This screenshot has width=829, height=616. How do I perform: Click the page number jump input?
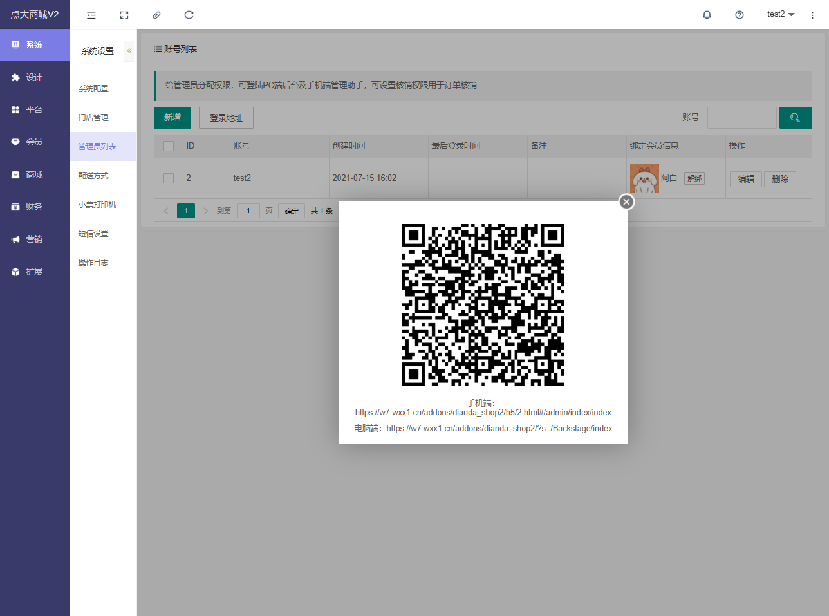pyautogui.click(x=248, y=211)
